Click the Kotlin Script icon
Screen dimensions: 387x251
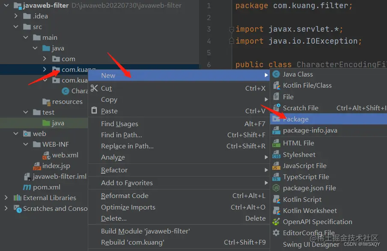[x=276, y=199]
